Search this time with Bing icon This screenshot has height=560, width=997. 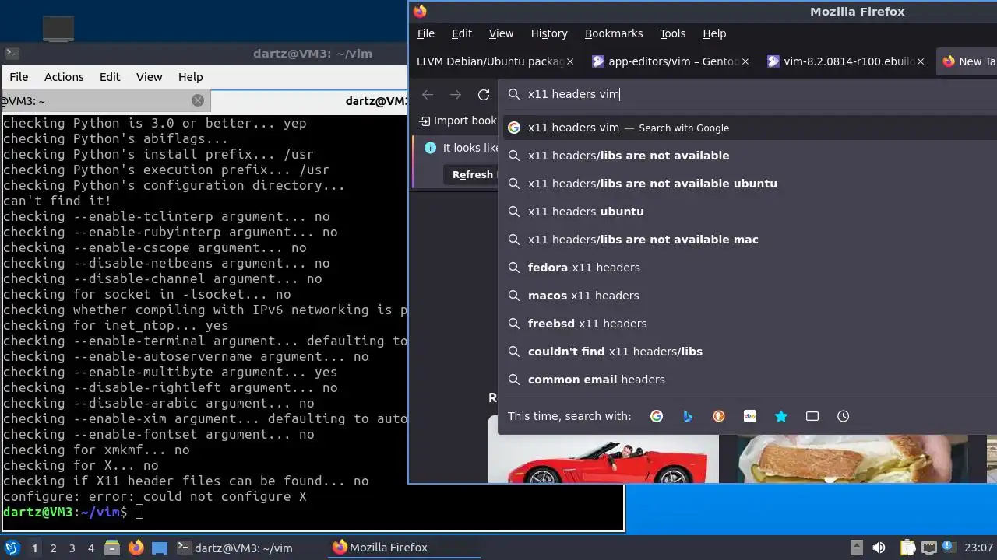coord(688,416)
